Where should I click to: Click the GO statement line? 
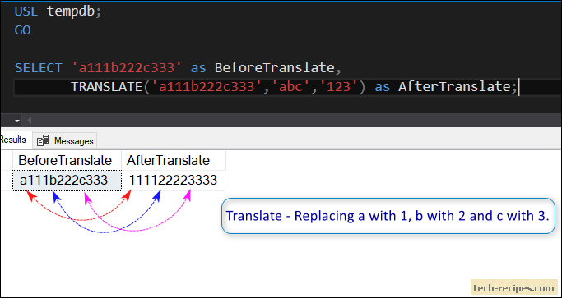[x=22, y=30]
